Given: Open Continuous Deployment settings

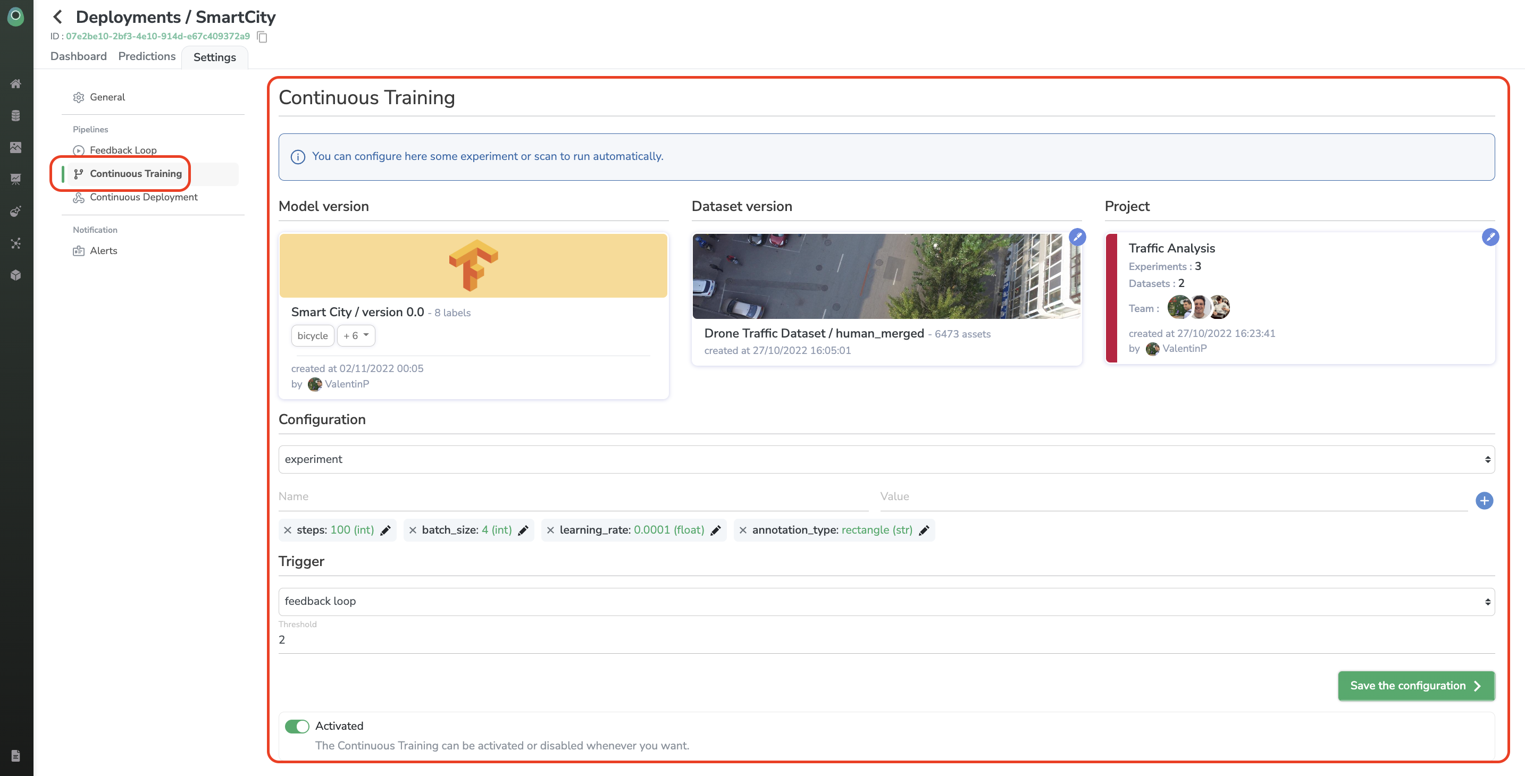Looking at the screenshot, I should 143,197.
